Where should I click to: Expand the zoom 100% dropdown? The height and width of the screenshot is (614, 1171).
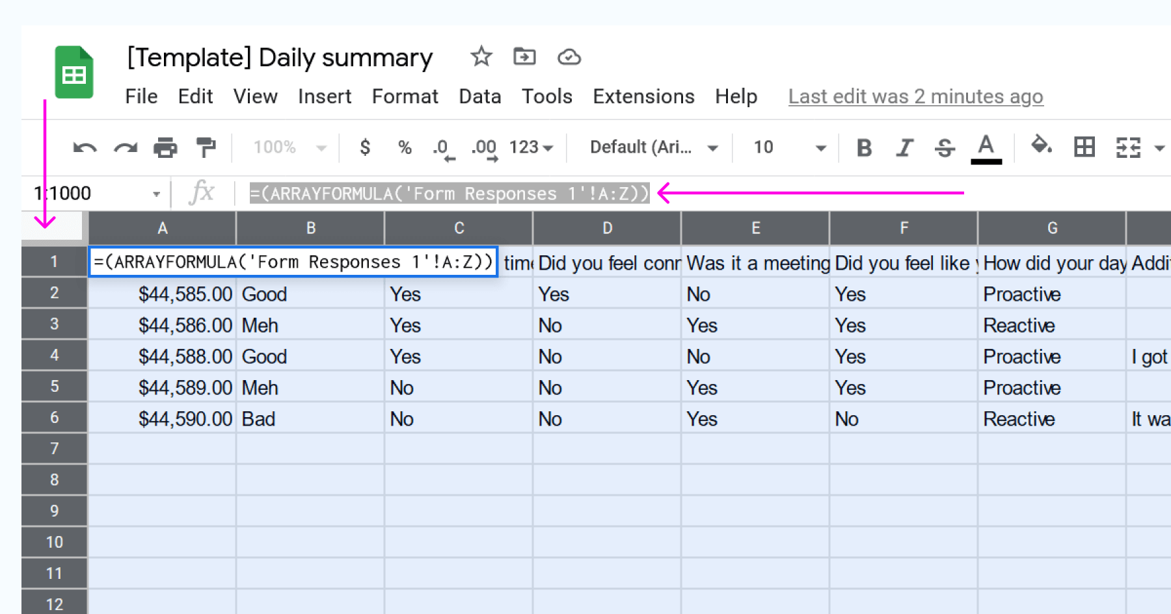tap(289, 147)
